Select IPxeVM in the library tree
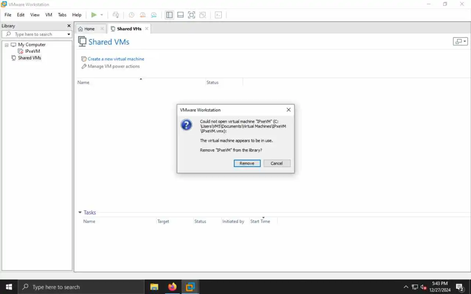471x294 pixels. (32, 51)
